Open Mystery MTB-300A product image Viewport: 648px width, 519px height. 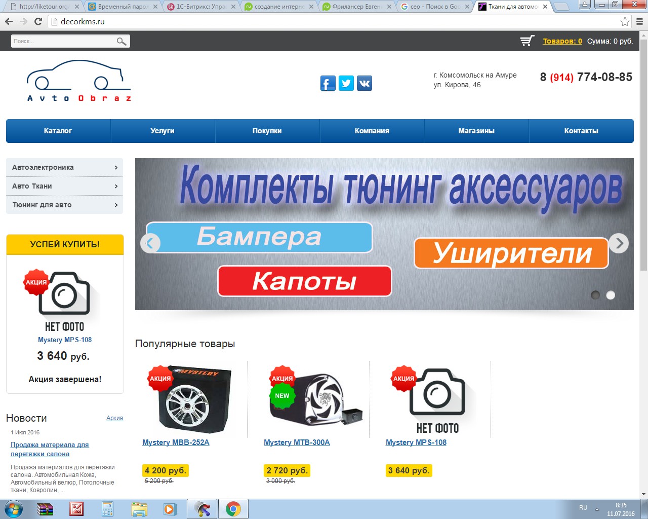click(x=316, y=399)
